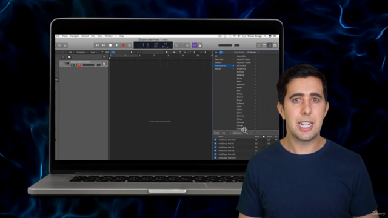
Task: Select the Moods category
Action: pyautogui.click(x=224, y=68)
